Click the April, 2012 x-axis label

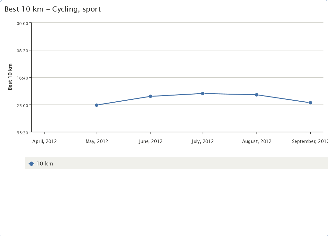coord(45,141)
